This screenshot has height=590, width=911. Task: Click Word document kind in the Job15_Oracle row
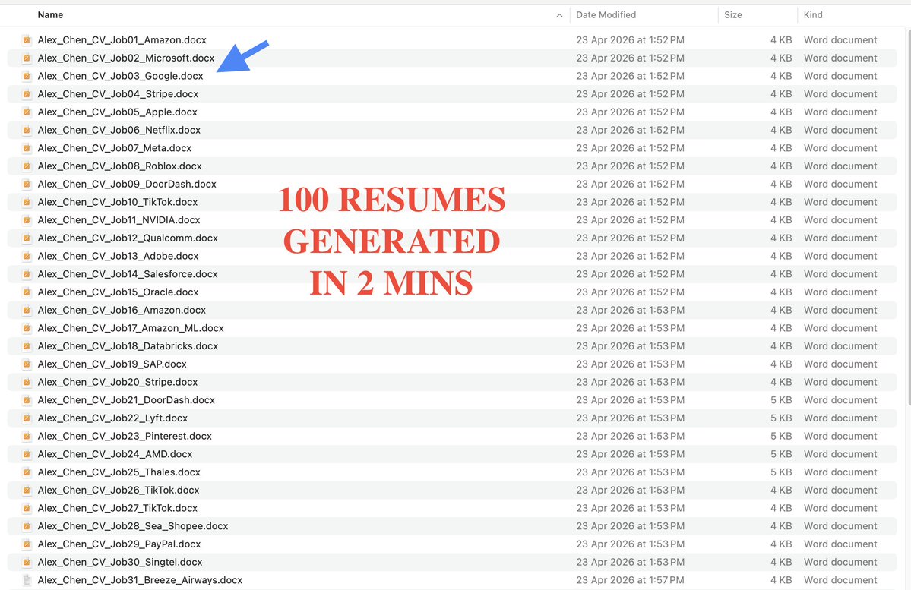coord(840,292)
